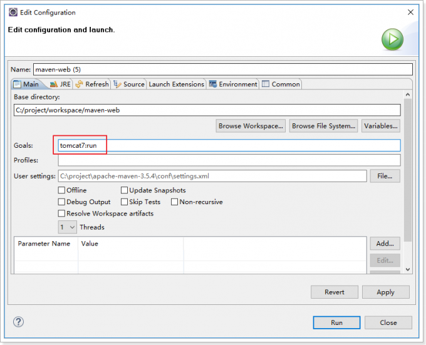Select the Environment tab
Screen dimensions: 426x345
coord(233,84)
